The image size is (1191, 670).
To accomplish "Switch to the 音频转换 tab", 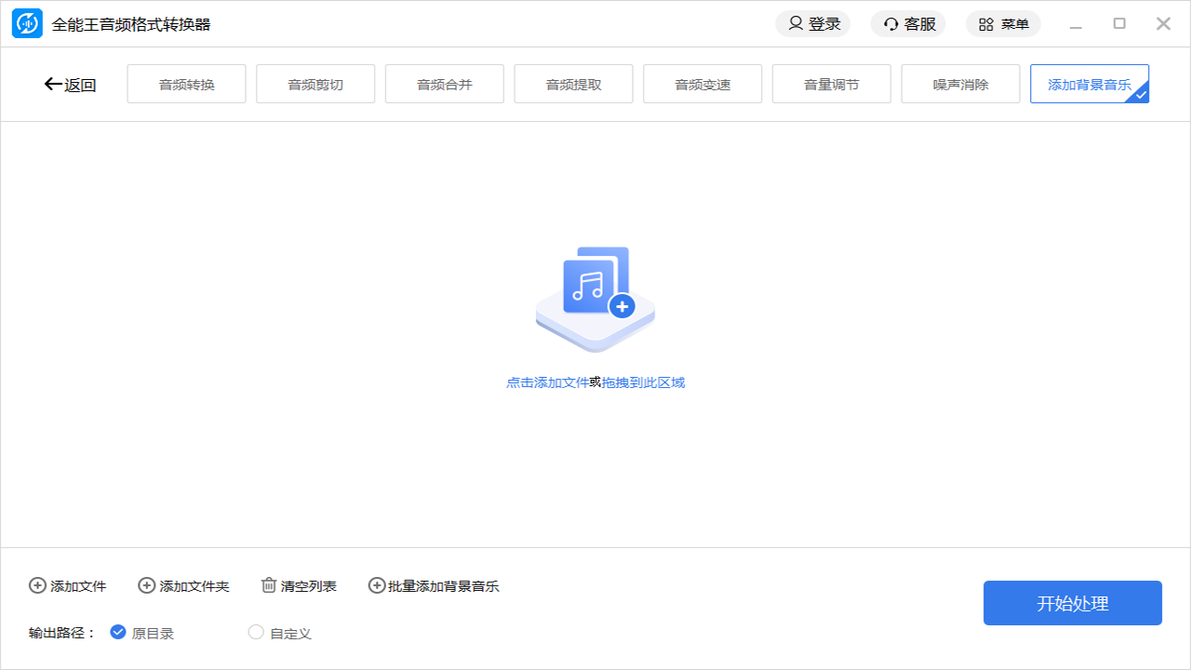I will click(186, 83).
